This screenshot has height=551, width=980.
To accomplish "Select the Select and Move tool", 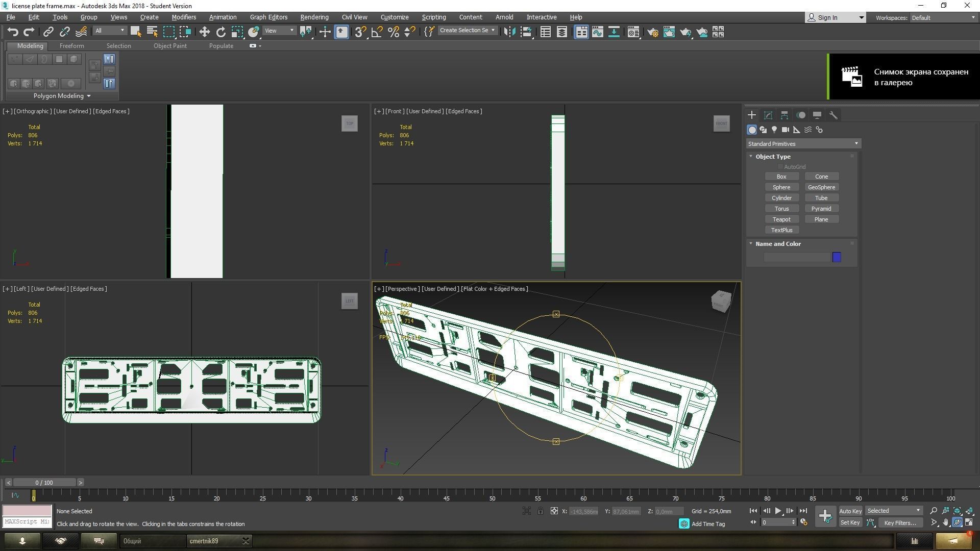I will pyautogui.click(x=204, y=32).
